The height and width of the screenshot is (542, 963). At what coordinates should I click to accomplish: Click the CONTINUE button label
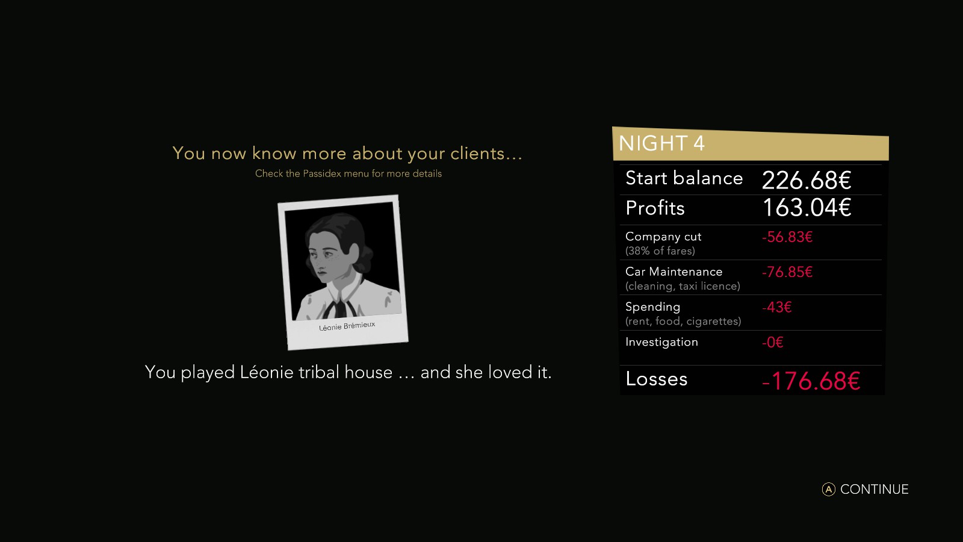coord(874,490)
